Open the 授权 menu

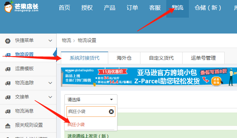(x=87, y=7)
